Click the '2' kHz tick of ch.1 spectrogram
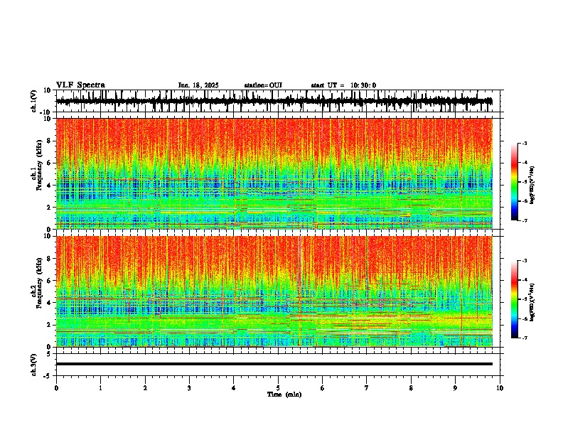The image size is (563, 435). [49, 208]
